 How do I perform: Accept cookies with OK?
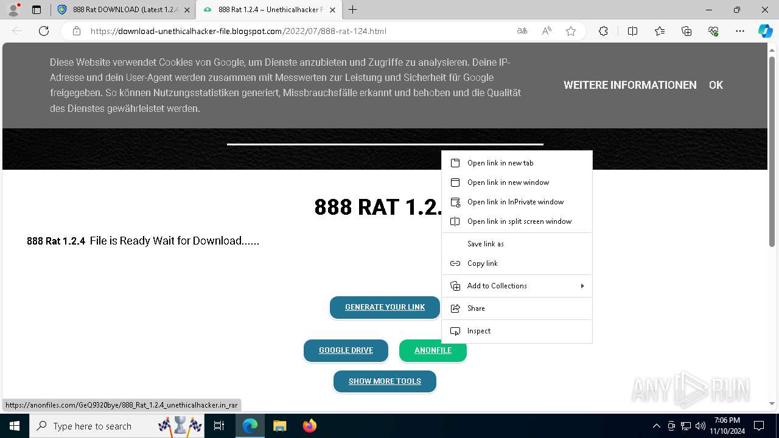(x=716, y=85)
